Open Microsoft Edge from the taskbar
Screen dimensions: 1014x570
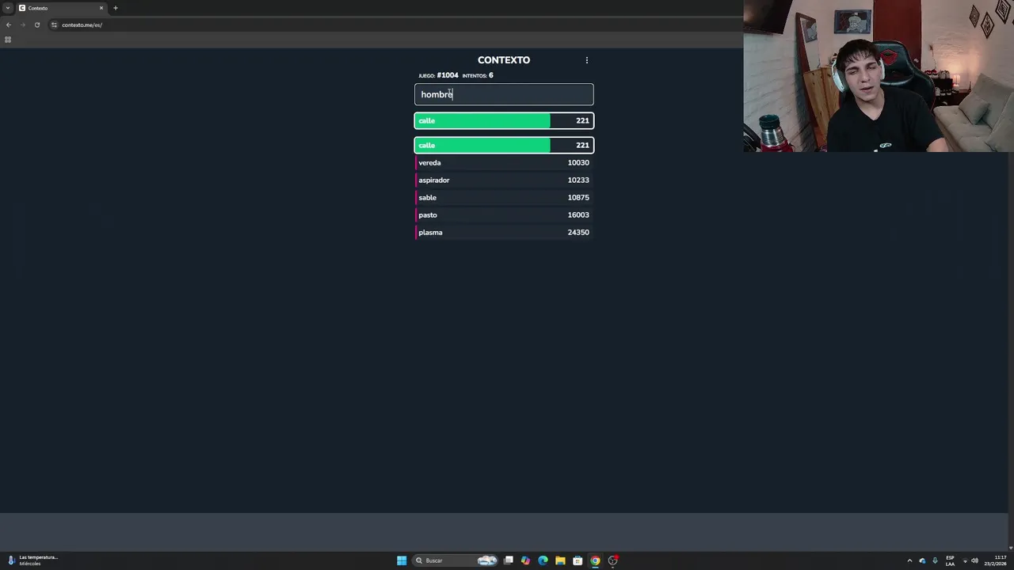[x=543, y=560]
